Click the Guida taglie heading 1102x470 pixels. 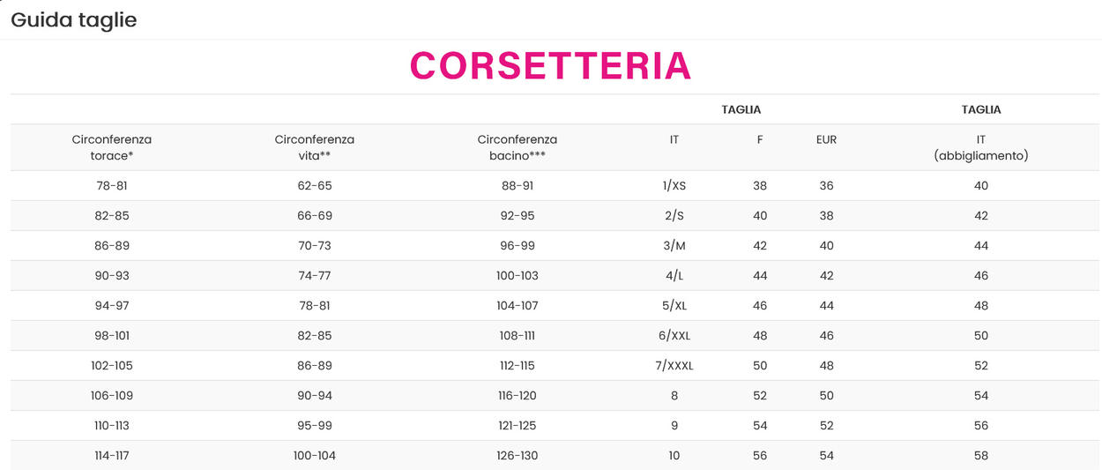(74, 19)
